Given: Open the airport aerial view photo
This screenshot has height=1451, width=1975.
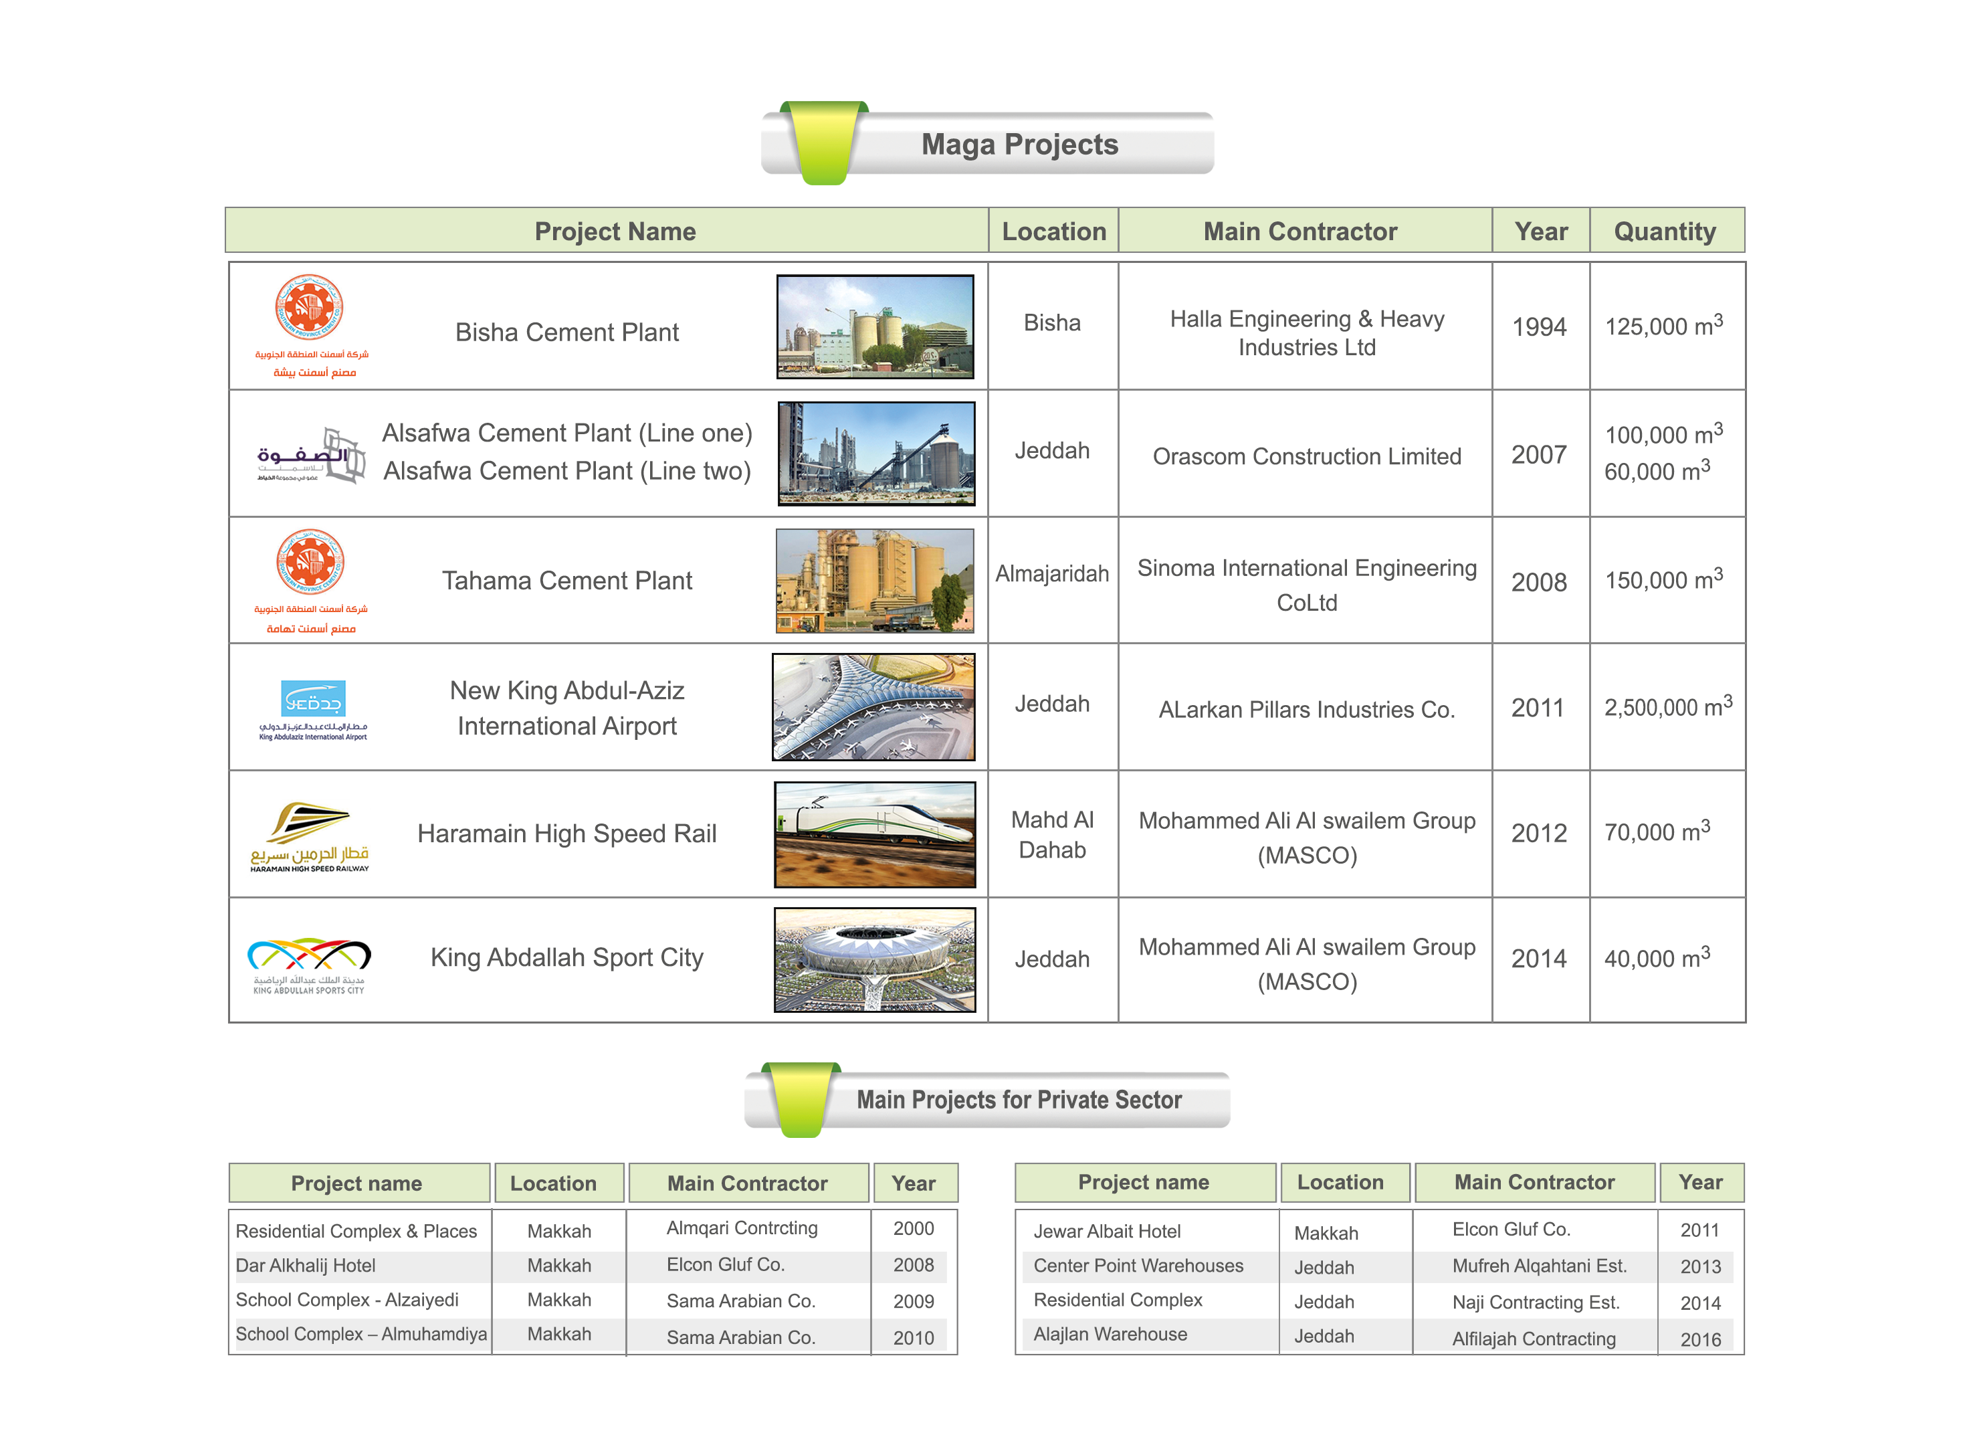Looking at the screenshot, I should [873, 706].
